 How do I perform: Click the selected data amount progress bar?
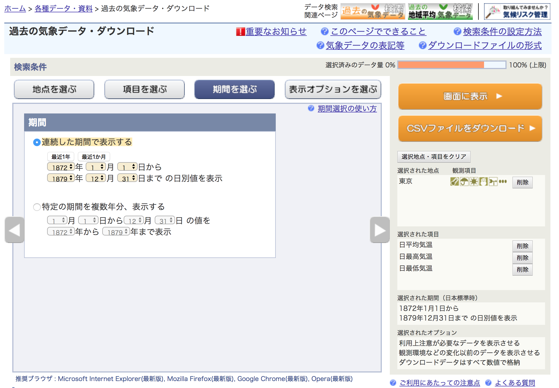click(x=452, y=65)
